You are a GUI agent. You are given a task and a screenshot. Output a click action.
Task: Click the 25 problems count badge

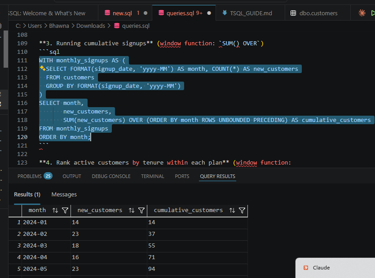pyautogui.click(x=48, y=176)
